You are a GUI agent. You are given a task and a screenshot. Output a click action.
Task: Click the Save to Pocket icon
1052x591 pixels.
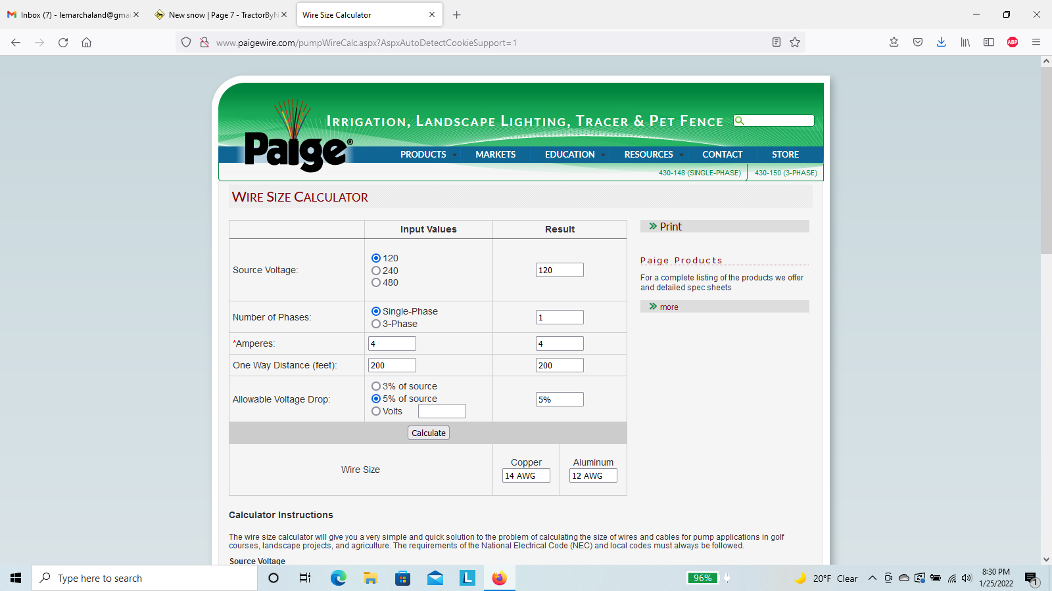coord(917,43)
